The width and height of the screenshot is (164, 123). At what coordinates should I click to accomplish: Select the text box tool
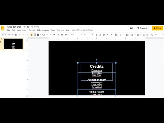pos(35,35)
